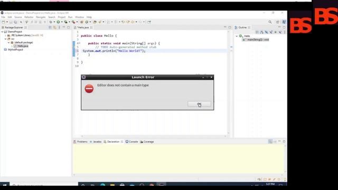Toggle Hide Fields in Outline toolbar
The width and height of the screenshot is (338, 190).
[266, 32]
